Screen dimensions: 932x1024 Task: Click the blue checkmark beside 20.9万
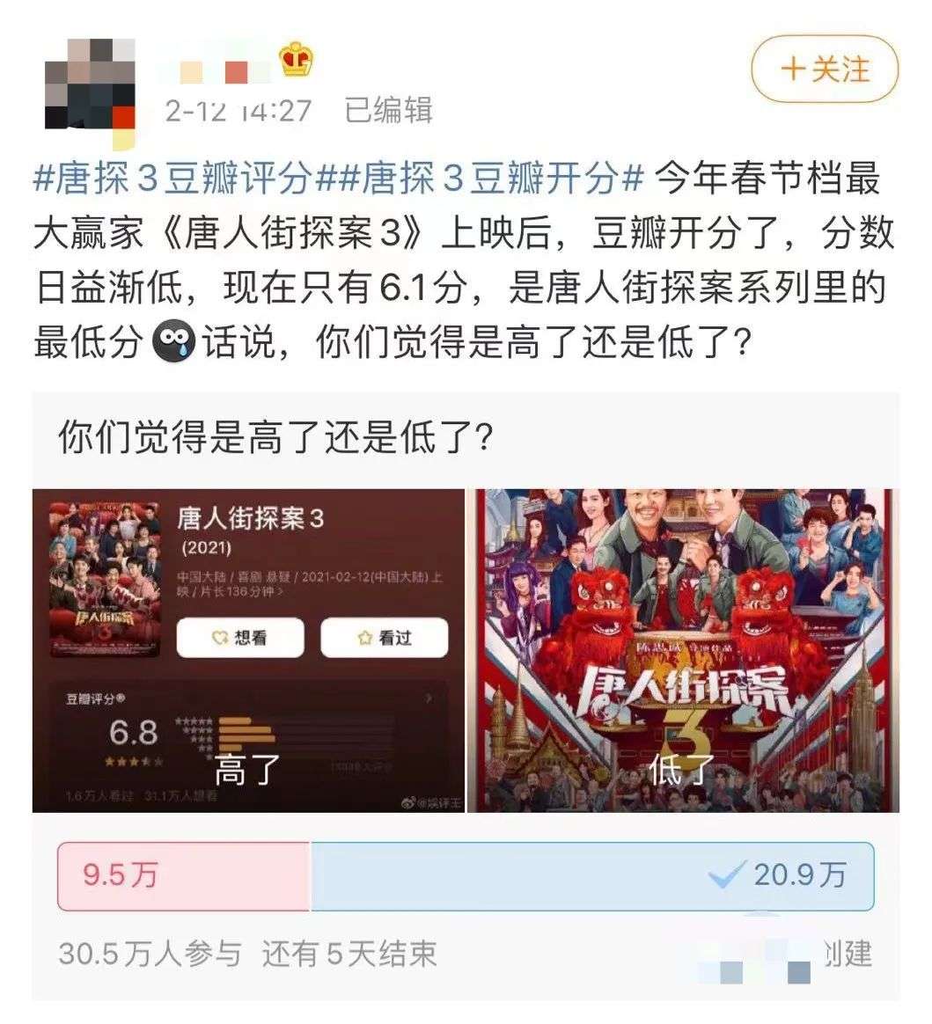tap(727, 874)
